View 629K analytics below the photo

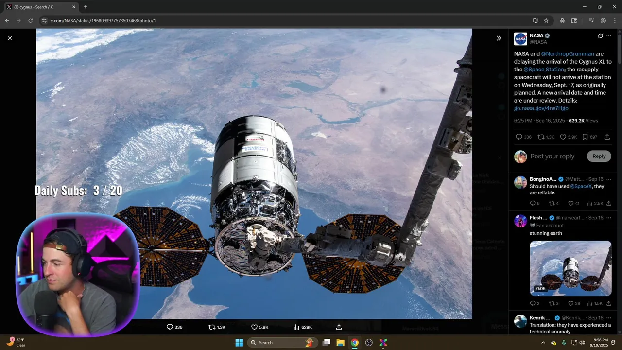303,327
